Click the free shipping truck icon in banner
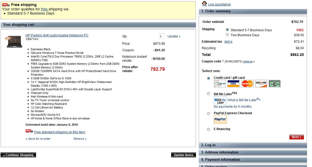The width and height of the screenshot is (312, 167). pyautogui.click(x=6, y=5)
